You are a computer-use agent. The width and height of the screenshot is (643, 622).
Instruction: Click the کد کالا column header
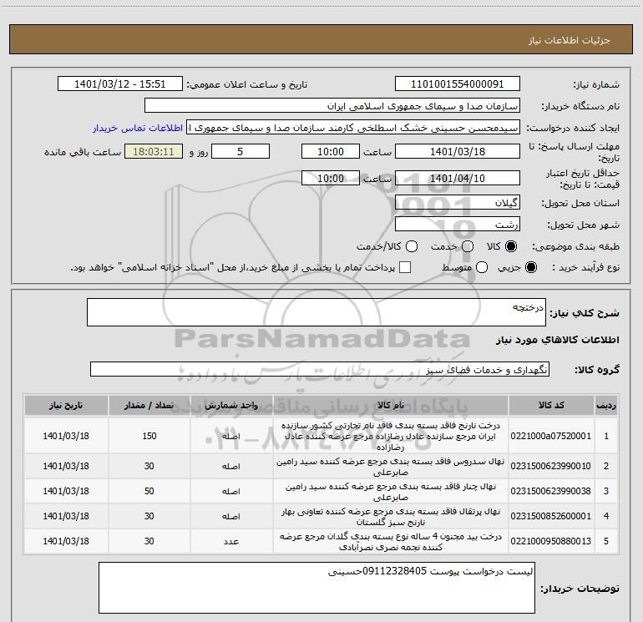pyautogui.click(x=551, y=406)
